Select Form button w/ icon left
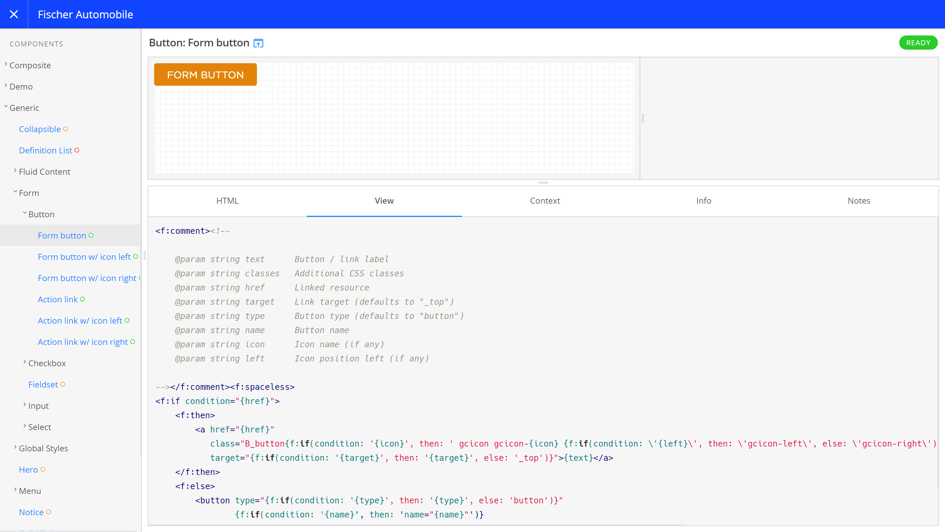 point(84,257)
